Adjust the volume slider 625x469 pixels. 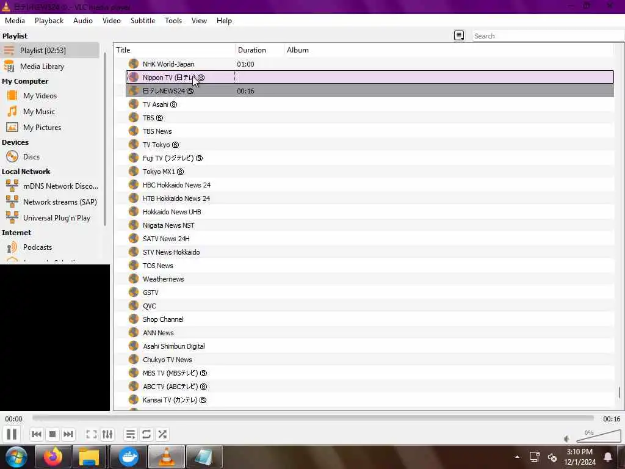pos(598,436)
